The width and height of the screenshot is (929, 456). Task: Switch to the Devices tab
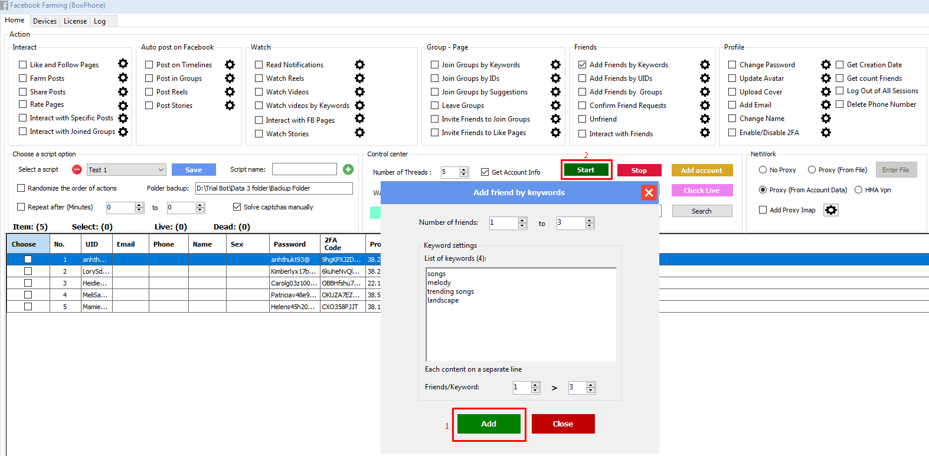(x=45, y=21)
